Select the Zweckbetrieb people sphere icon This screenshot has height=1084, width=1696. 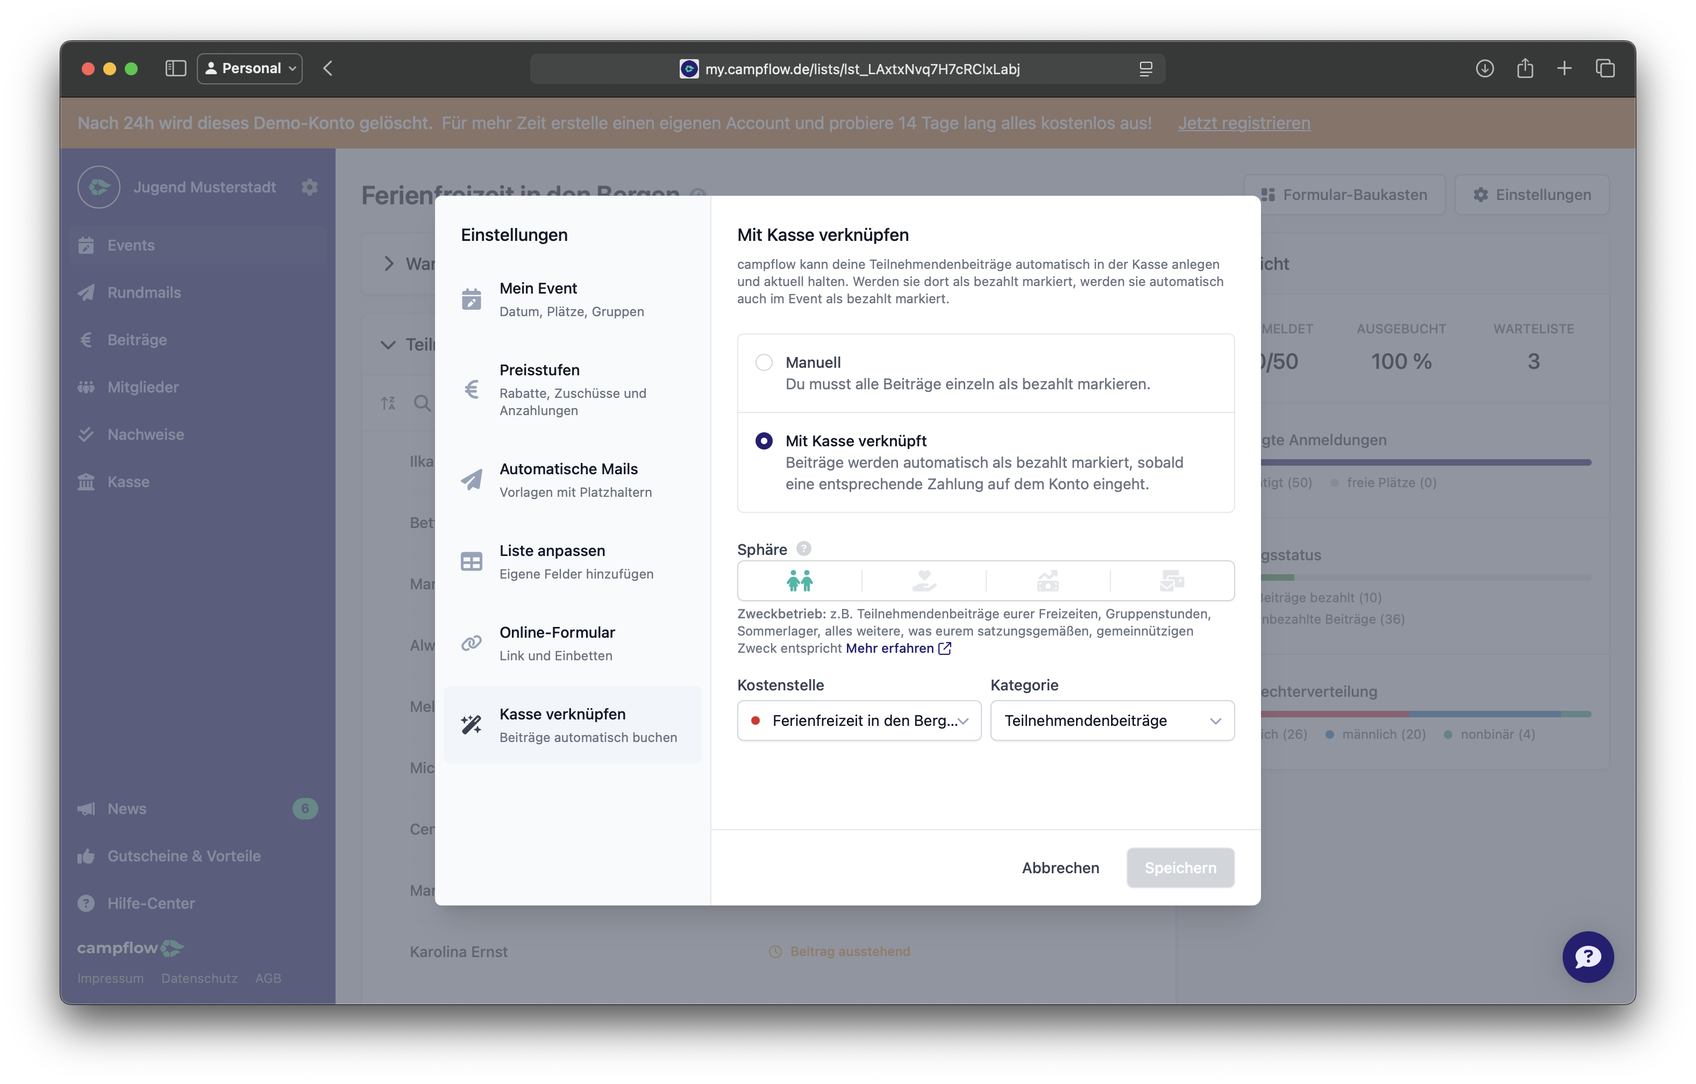click(800, 581)
